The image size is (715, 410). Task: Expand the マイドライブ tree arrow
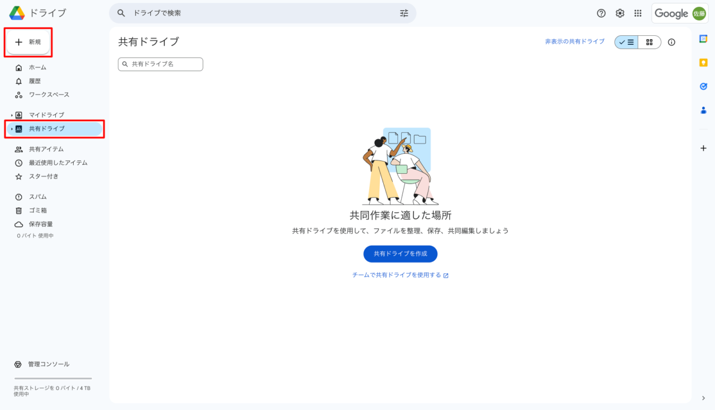pos(12,115)
